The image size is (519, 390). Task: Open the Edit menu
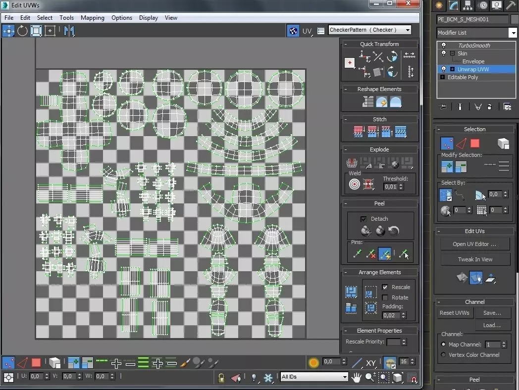click(25, 18)
